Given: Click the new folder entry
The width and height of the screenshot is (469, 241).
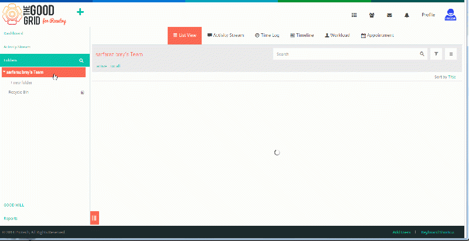Looking at the screenshot, I should coord(21,82).
